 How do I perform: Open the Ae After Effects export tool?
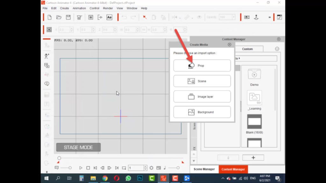pyautogui.click(x=110, y=17)
